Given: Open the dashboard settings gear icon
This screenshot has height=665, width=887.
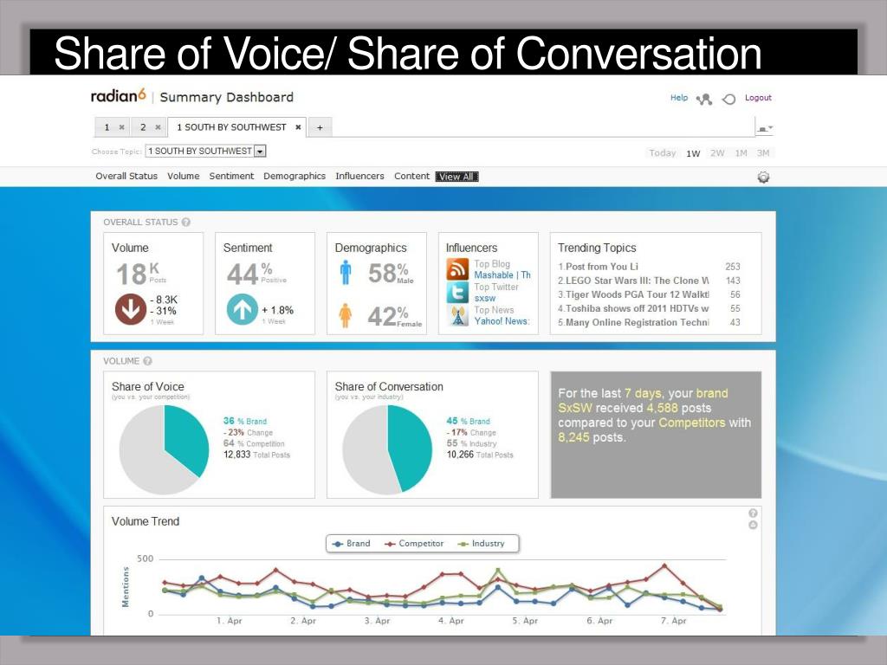Looking at the screenshot, I should click(x=763, y=177).
